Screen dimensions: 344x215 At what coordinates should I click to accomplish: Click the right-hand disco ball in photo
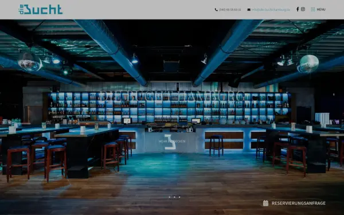(307, 64)
